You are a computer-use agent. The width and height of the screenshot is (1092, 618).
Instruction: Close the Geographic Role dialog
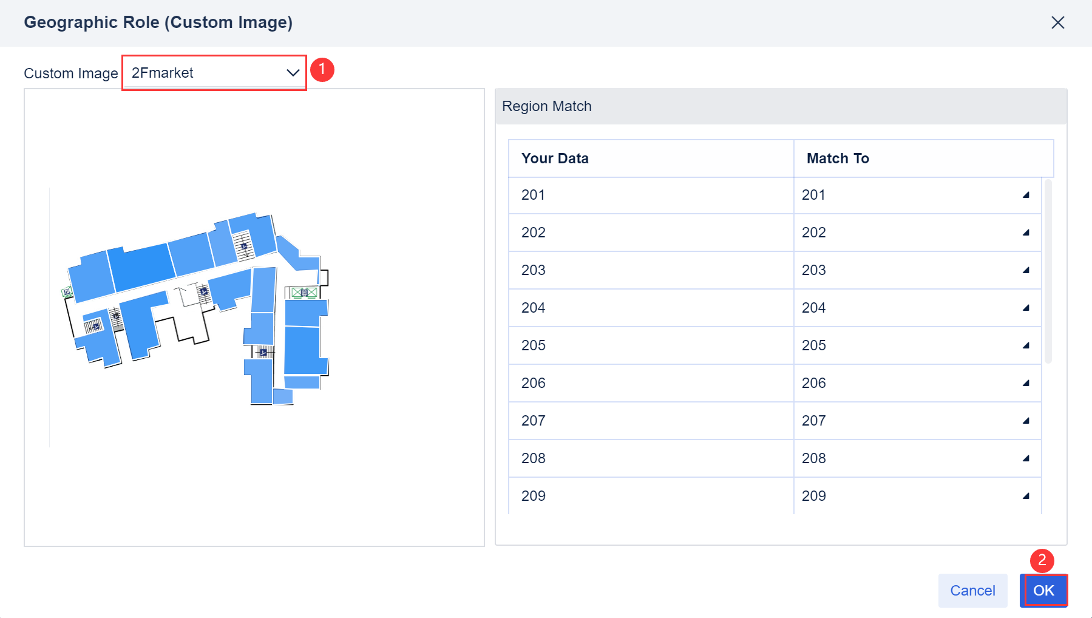[1058, 22]
